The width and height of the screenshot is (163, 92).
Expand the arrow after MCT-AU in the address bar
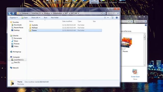click(x=78, y=13)
